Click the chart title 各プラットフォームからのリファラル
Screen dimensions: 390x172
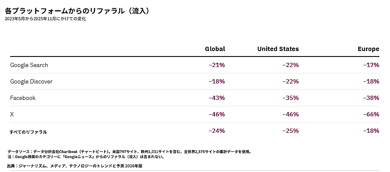[77, 11]
